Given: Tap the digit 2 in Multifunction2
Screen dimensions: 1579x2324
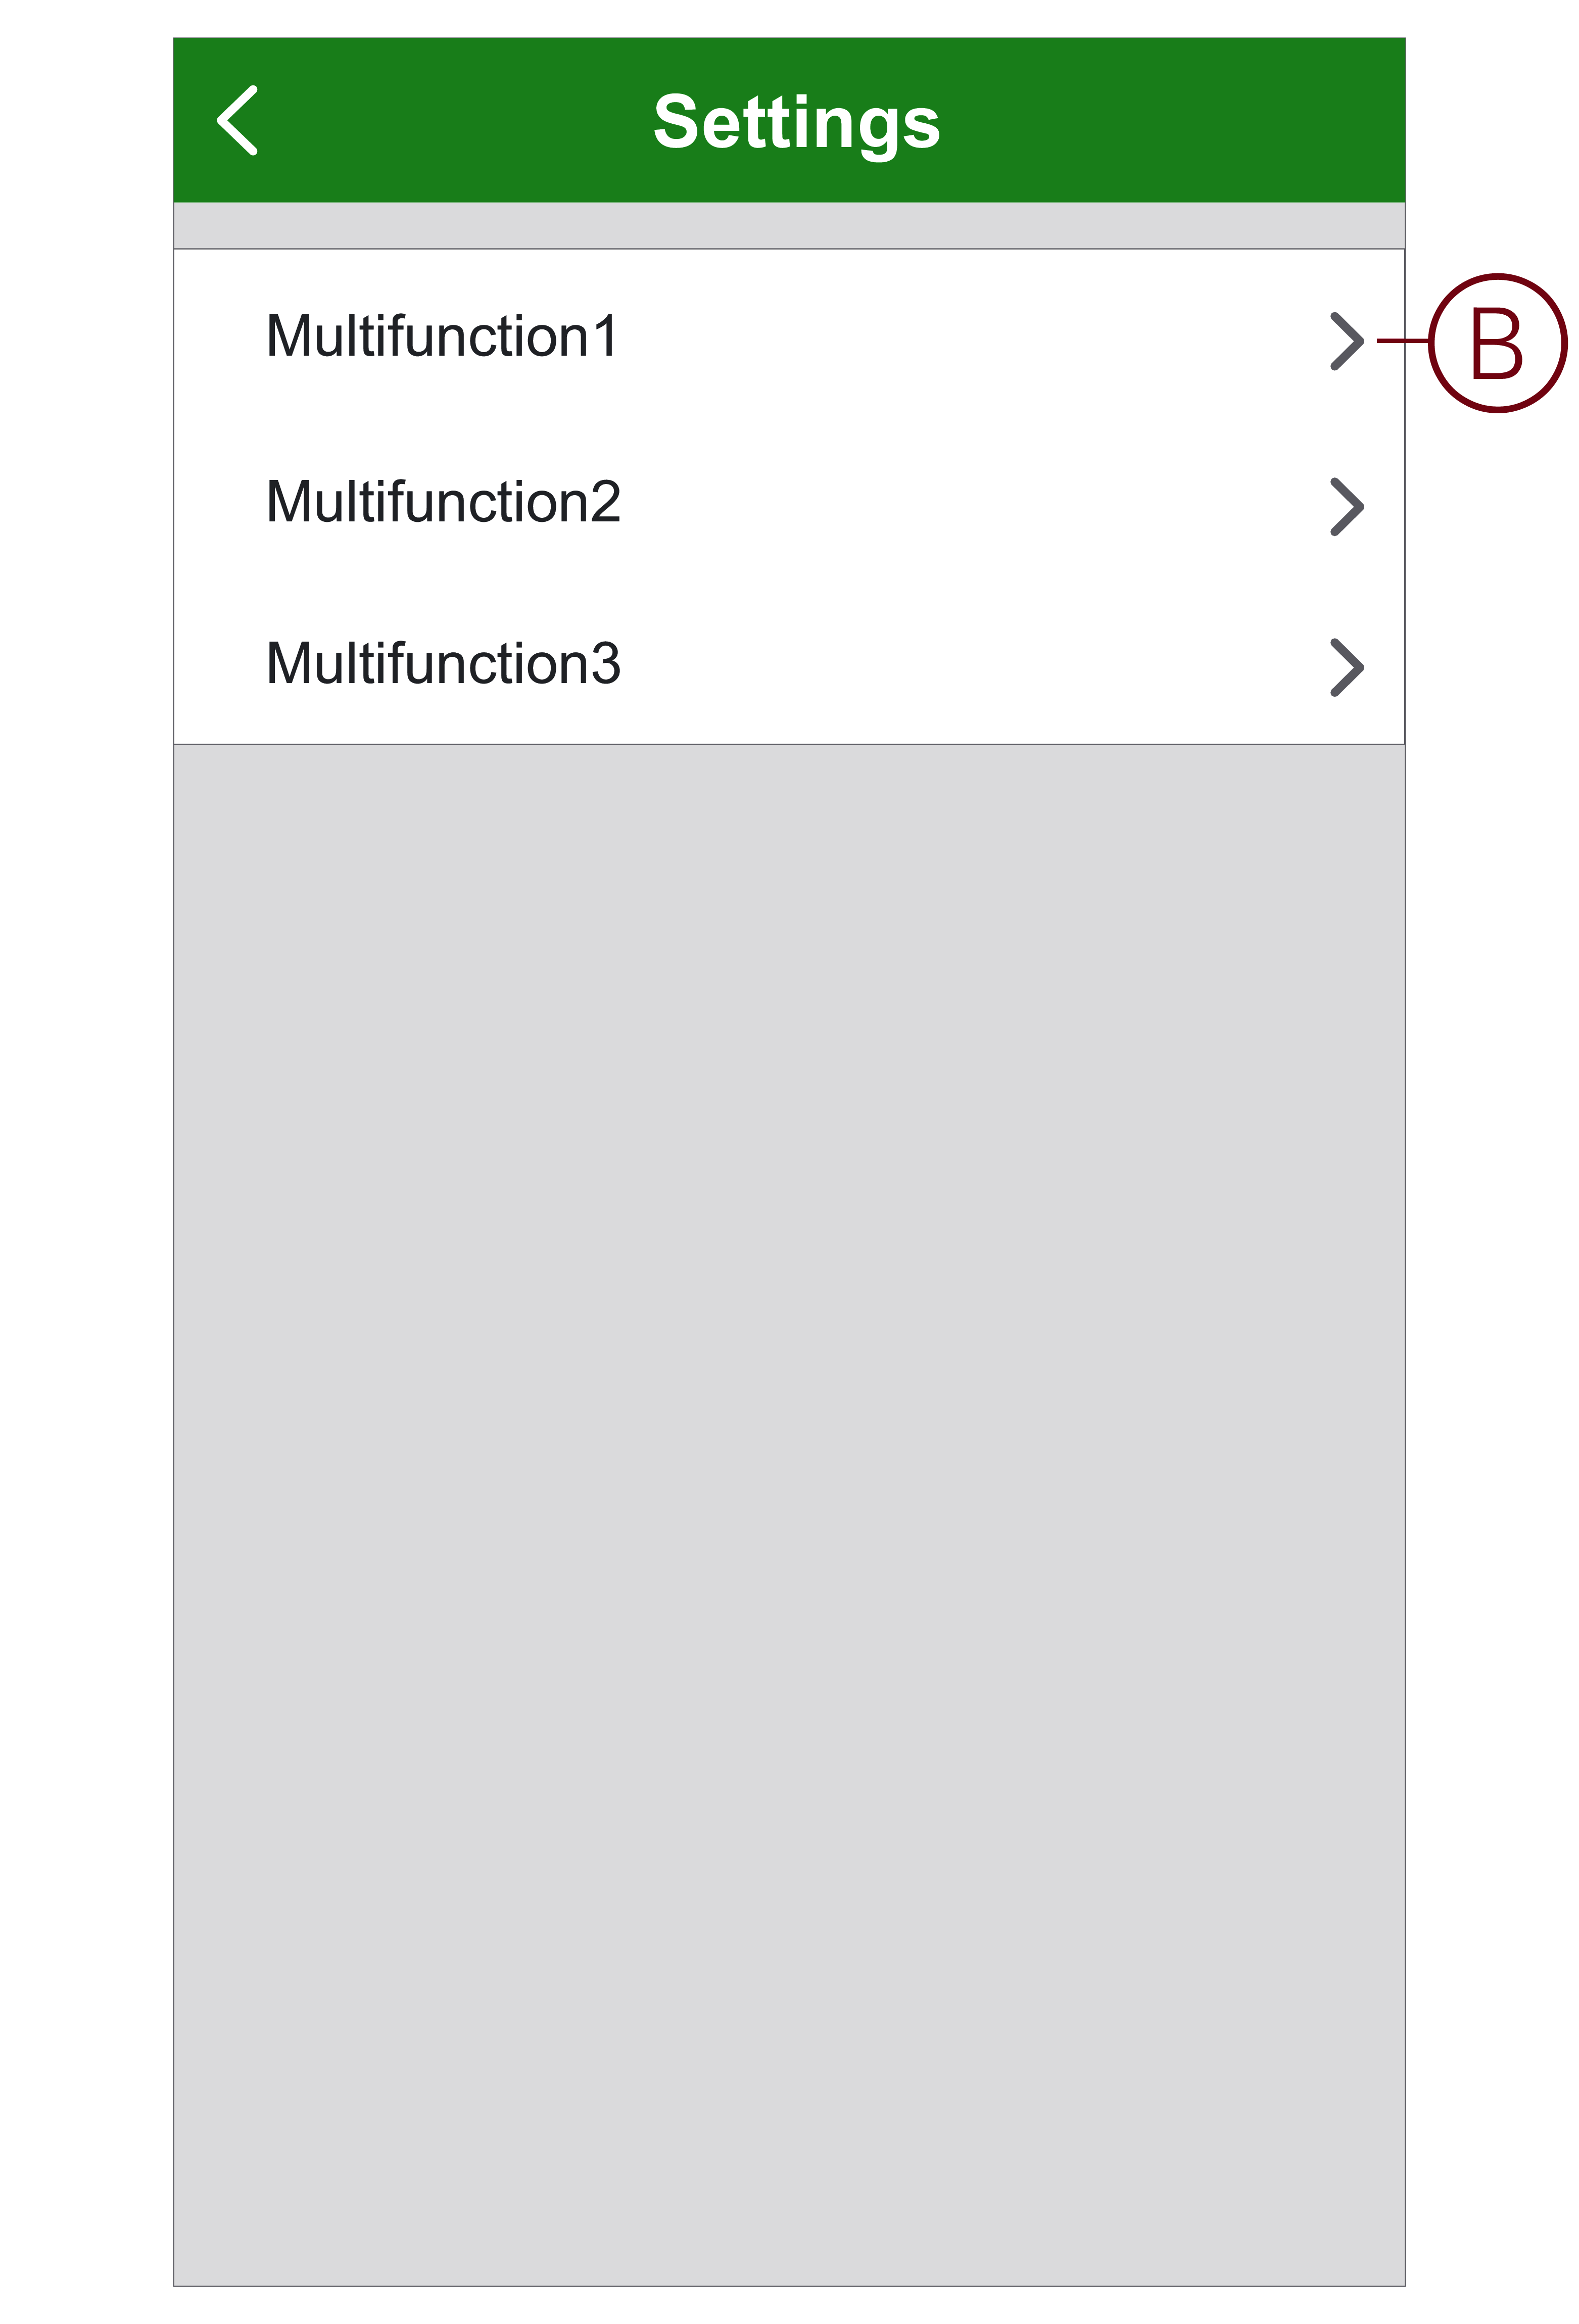Looking at the screenshot, I should point(605,502).
